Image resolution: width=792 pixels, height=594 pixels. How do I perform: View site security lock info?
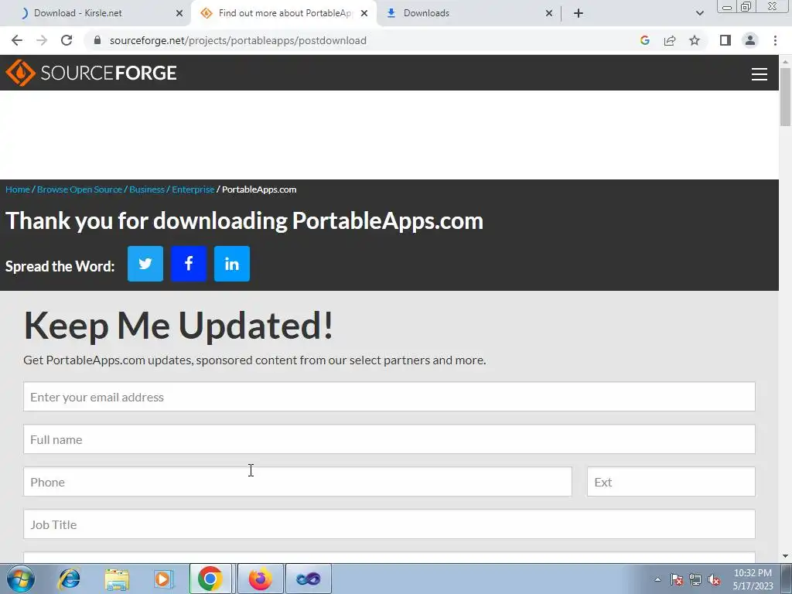97,40
